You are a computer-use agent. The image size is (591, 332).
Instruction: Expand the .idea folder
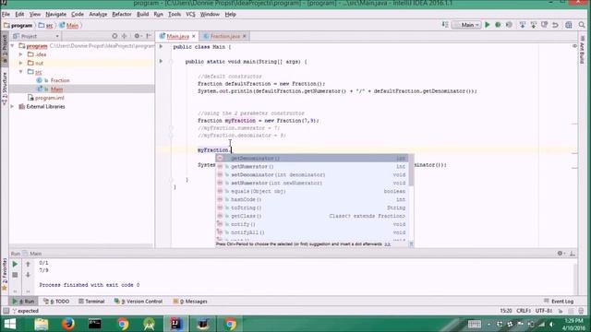point(21,54)
